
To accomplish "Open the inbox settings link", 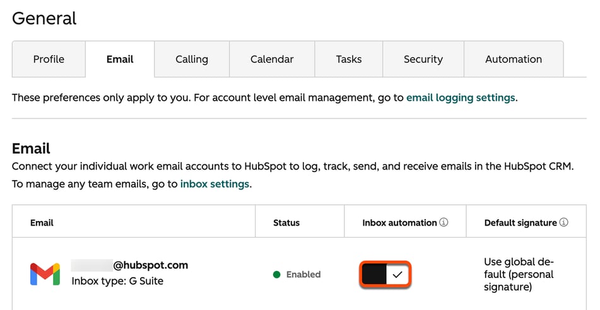I will [x=215, y=184].
